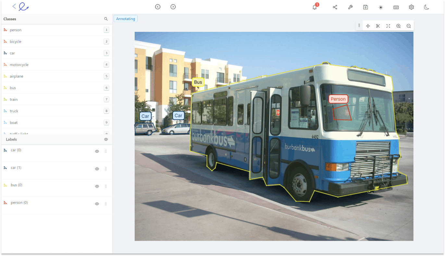Select the bus class
Image resolution: width=445 pixels, height=256 pixels.
click(x=57, y=88)
